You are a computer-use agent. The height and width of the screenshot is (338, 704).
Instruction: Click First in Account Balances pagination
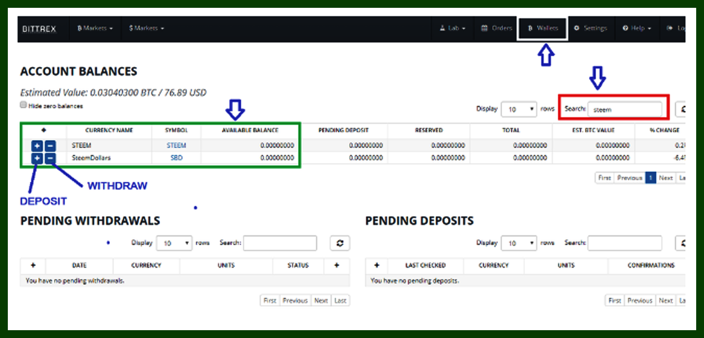(605, 178)
